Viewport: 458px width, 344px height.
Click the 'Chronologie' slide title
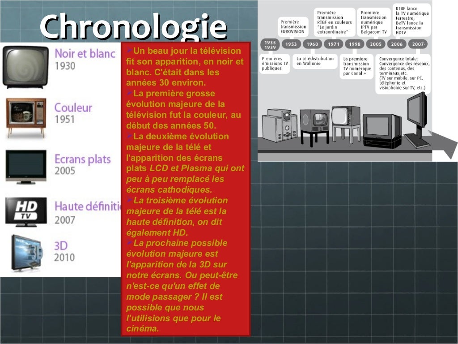coord(133,26)
